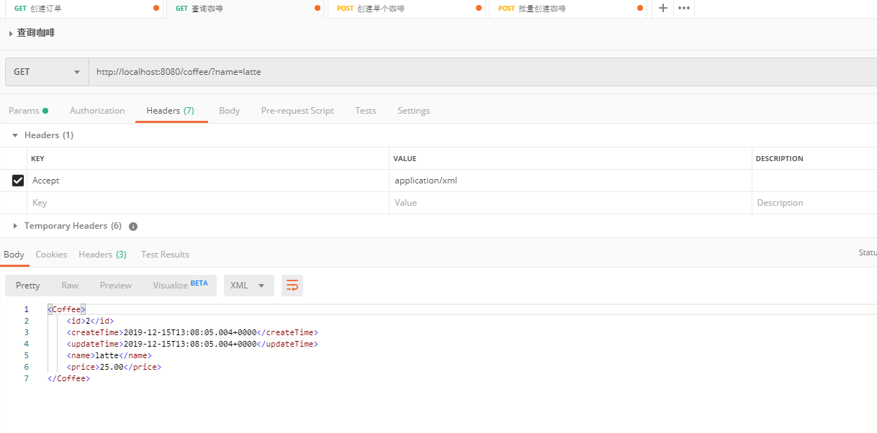This screenshot has height=433, width=877.
Task: Open the GET method dropdown
Action: [x=47, y=72]
